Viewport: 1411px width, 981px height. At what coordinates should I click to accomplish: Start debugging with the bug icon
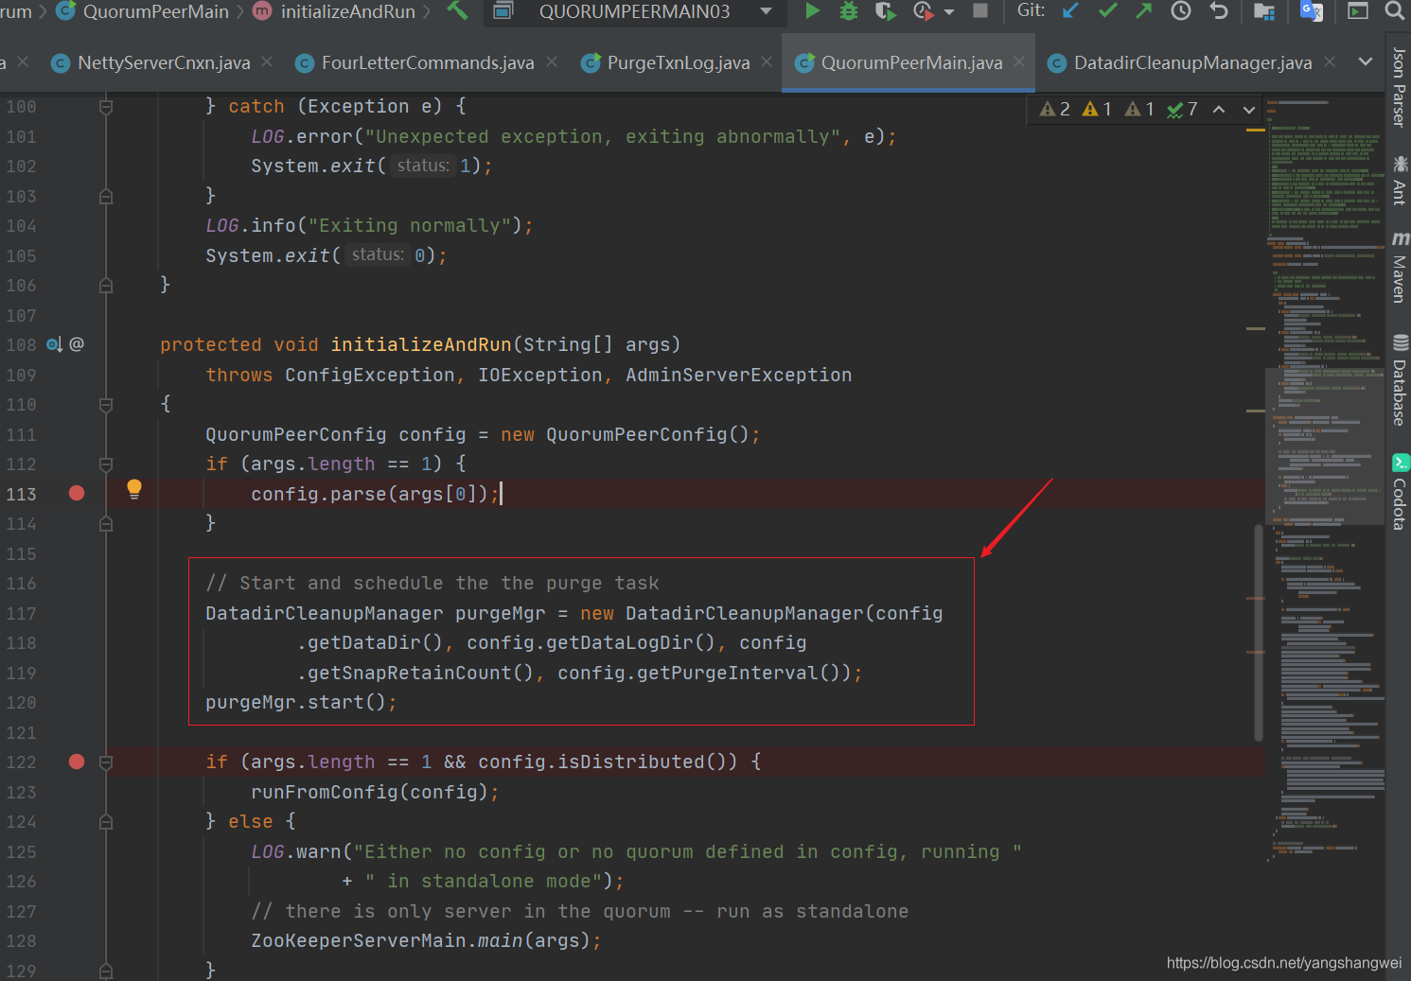849,10
